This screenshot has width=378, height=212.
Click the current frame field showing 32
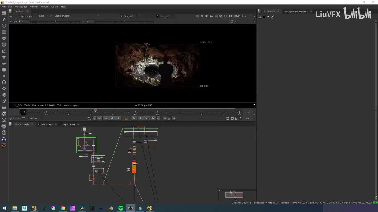[126, 118]
